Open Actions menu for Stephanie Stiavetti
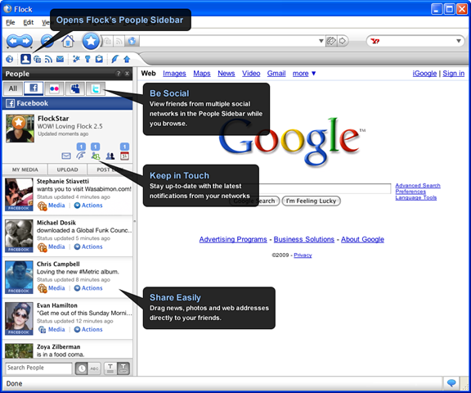This screenshot has height=393, width=471. (88, 205)
